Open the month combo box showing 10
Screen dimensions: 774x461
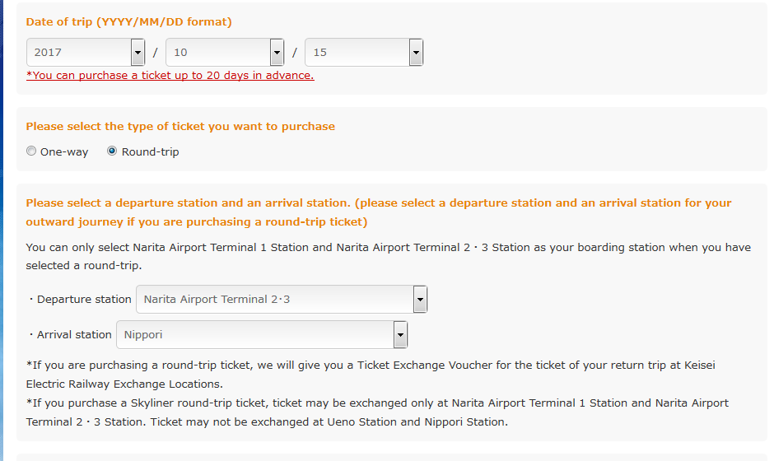click(x=217, y=53)
